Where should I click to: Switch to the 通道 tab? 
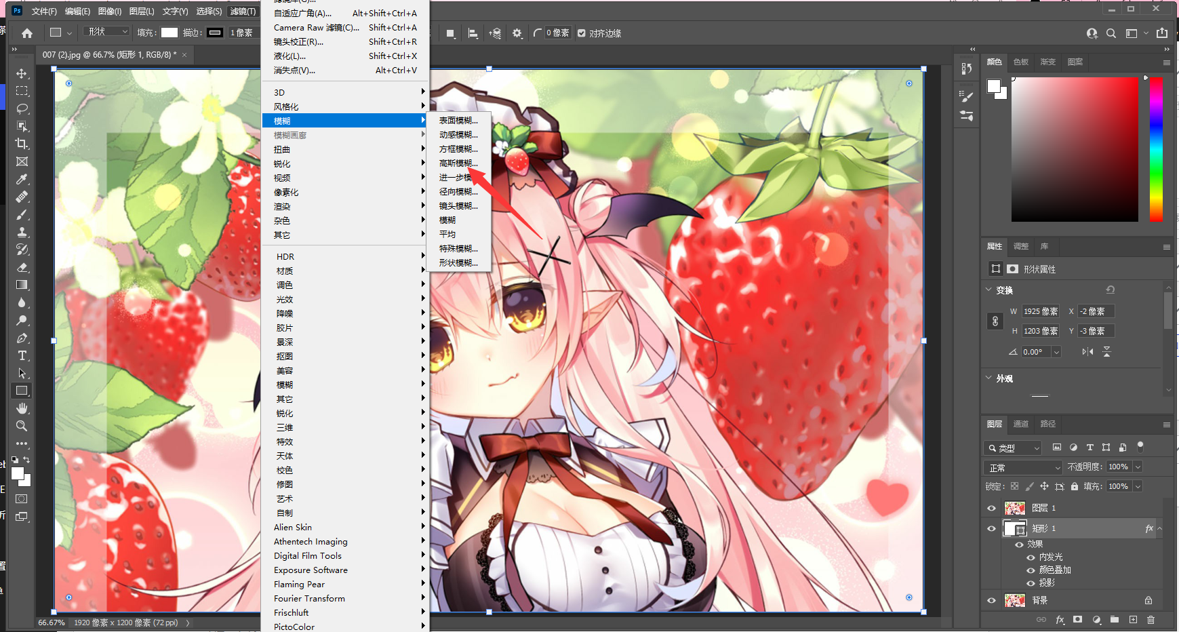(1021, 424)
